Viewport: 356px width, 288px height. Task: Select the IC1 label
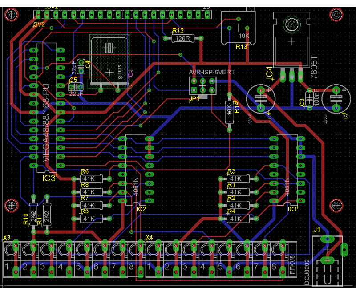pos(292,209)
